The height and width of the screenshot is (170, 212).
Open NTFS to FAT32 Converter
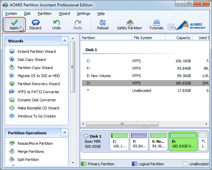coord(34,92)
